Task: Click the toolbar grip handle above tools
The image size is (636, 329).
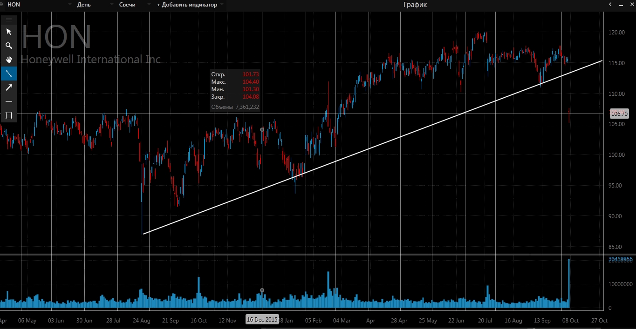Action: 8,20
